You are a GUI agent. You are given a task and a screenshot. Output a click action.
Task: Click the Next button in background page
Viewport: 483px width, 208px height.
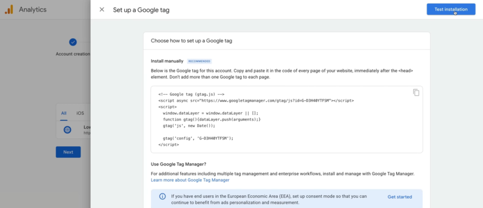(68, 152)
